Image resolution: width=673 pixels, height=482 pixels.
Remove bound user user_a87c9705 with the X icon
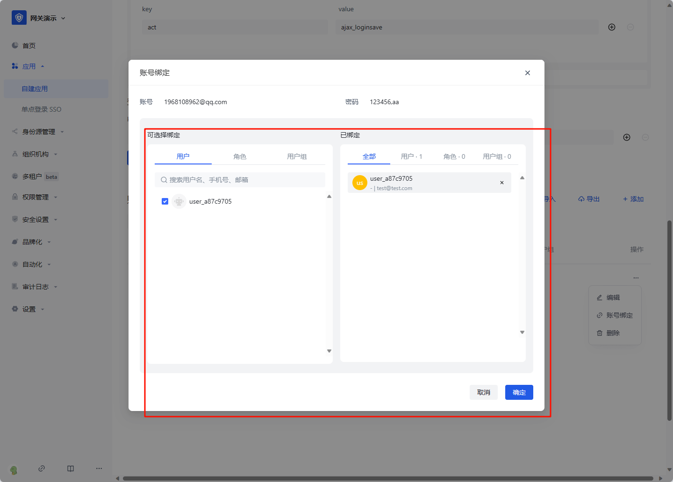coord(501,183)
